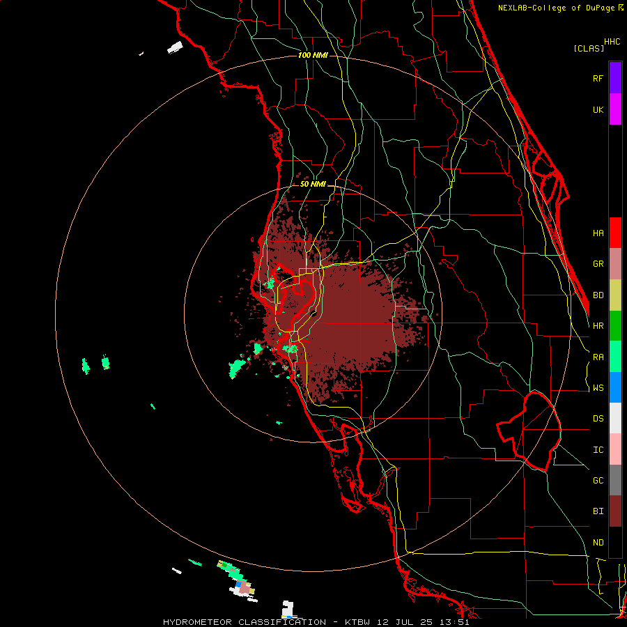Click the 'GC' legend label

598,481
